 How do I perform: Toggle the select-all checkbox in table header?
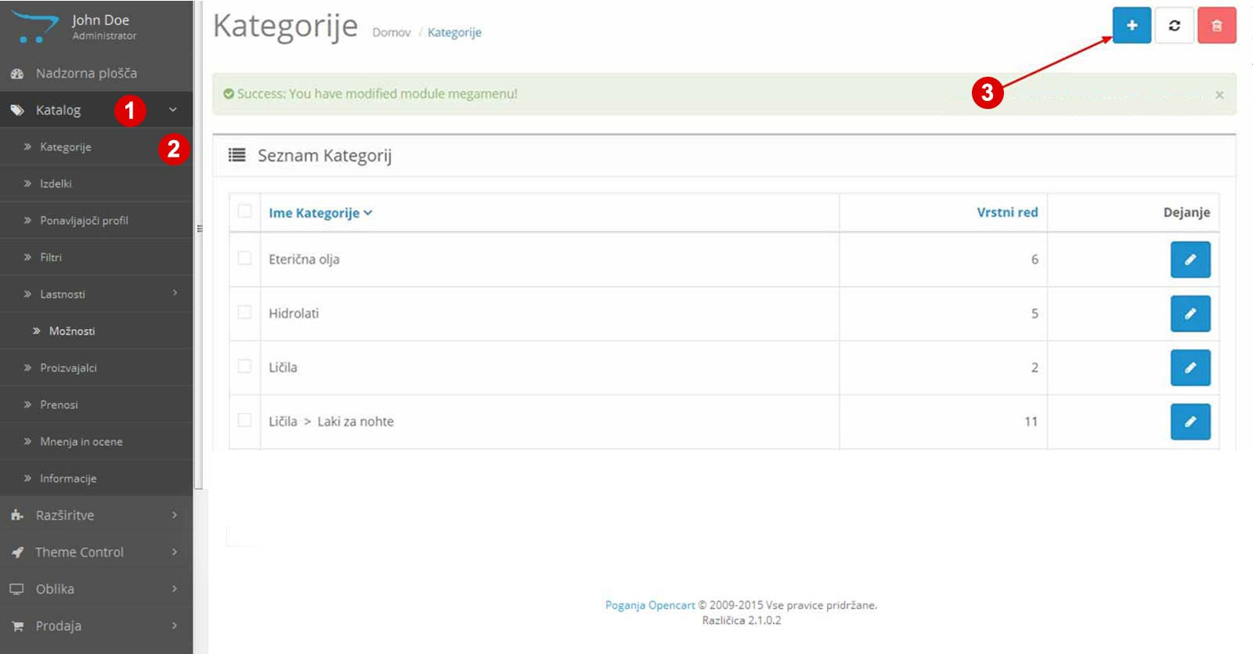click(x=244, y=211)
